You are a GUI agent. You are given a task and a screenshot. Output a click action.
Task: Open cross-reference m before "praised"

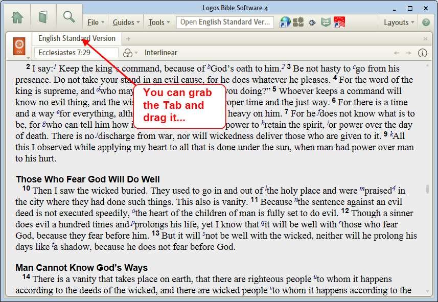[362, 189]
